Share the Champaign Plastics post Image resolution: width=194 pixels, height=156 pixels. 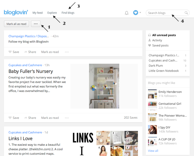coord(30,52)
